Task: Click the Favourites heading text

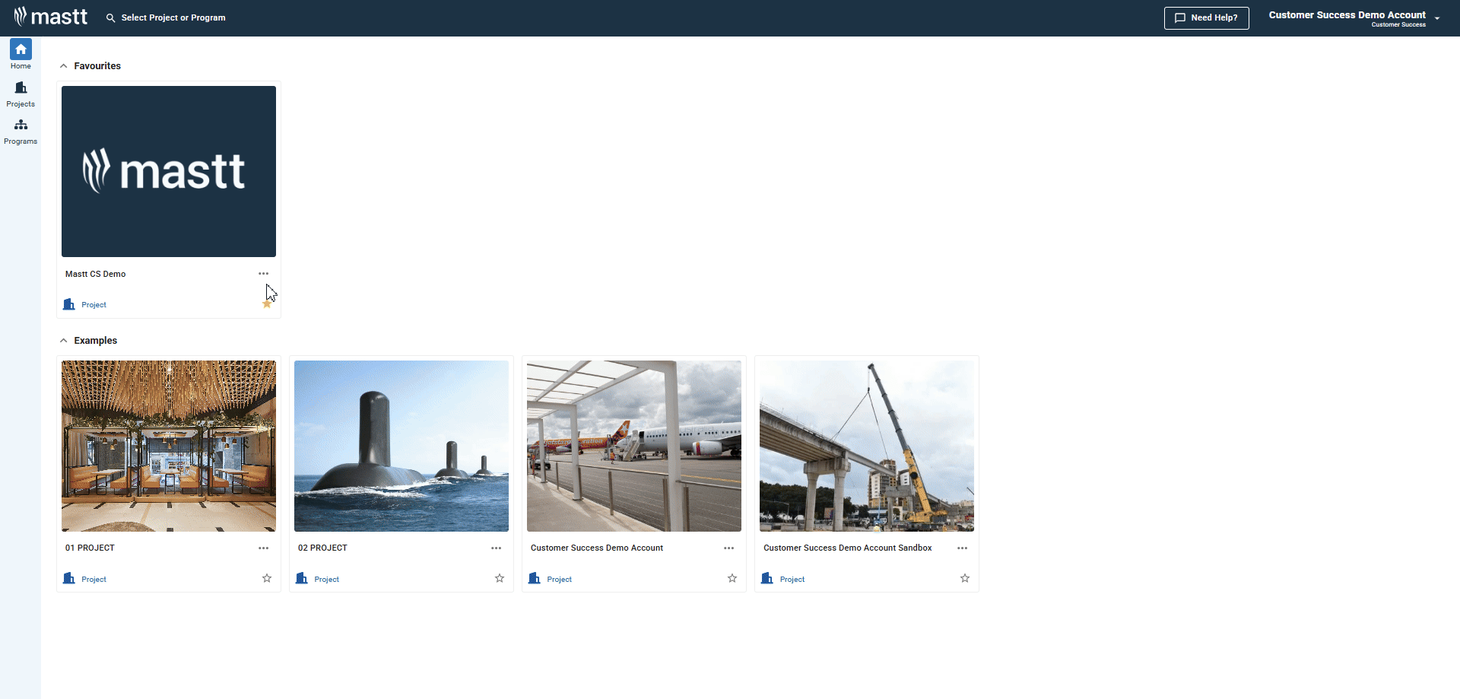Action: tap(97, 66)
